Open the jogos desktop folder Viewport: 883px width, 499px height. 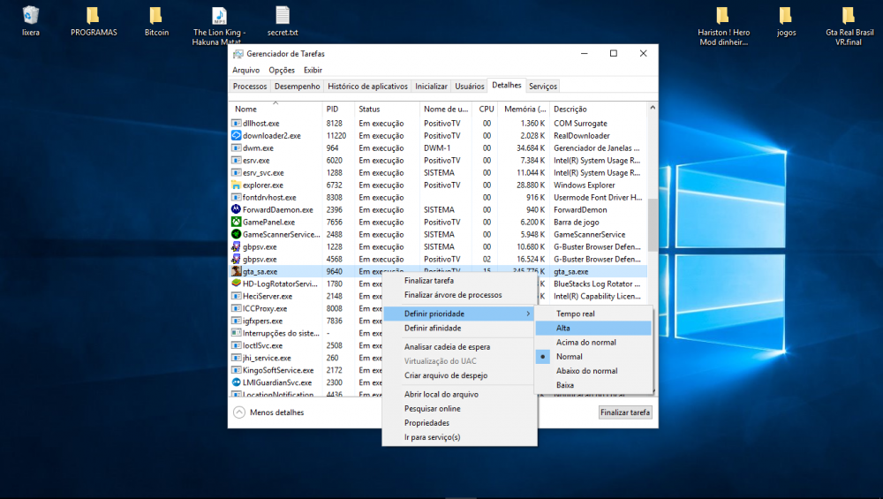(x=786, y=16)
